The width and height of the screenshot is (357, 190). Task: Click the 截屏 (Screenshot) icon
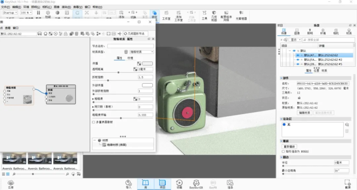(347, 183)
